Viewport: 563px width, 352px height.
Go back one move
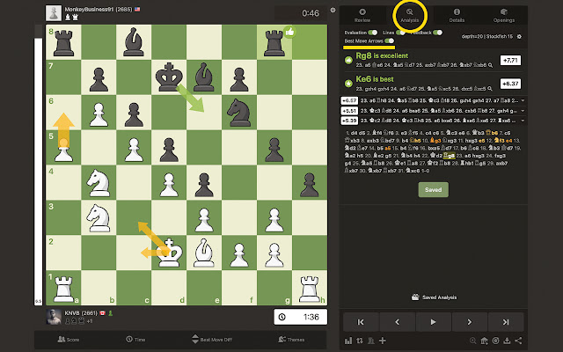click(x=397, y=322)
